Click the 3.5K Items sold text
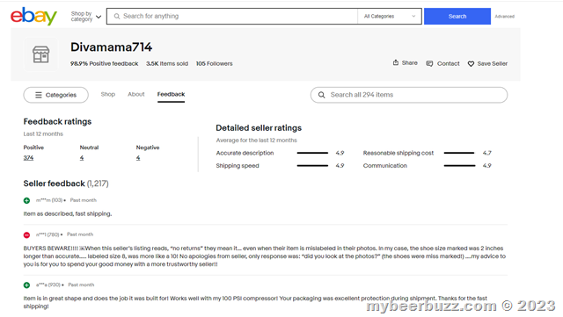 pos(167,64)
